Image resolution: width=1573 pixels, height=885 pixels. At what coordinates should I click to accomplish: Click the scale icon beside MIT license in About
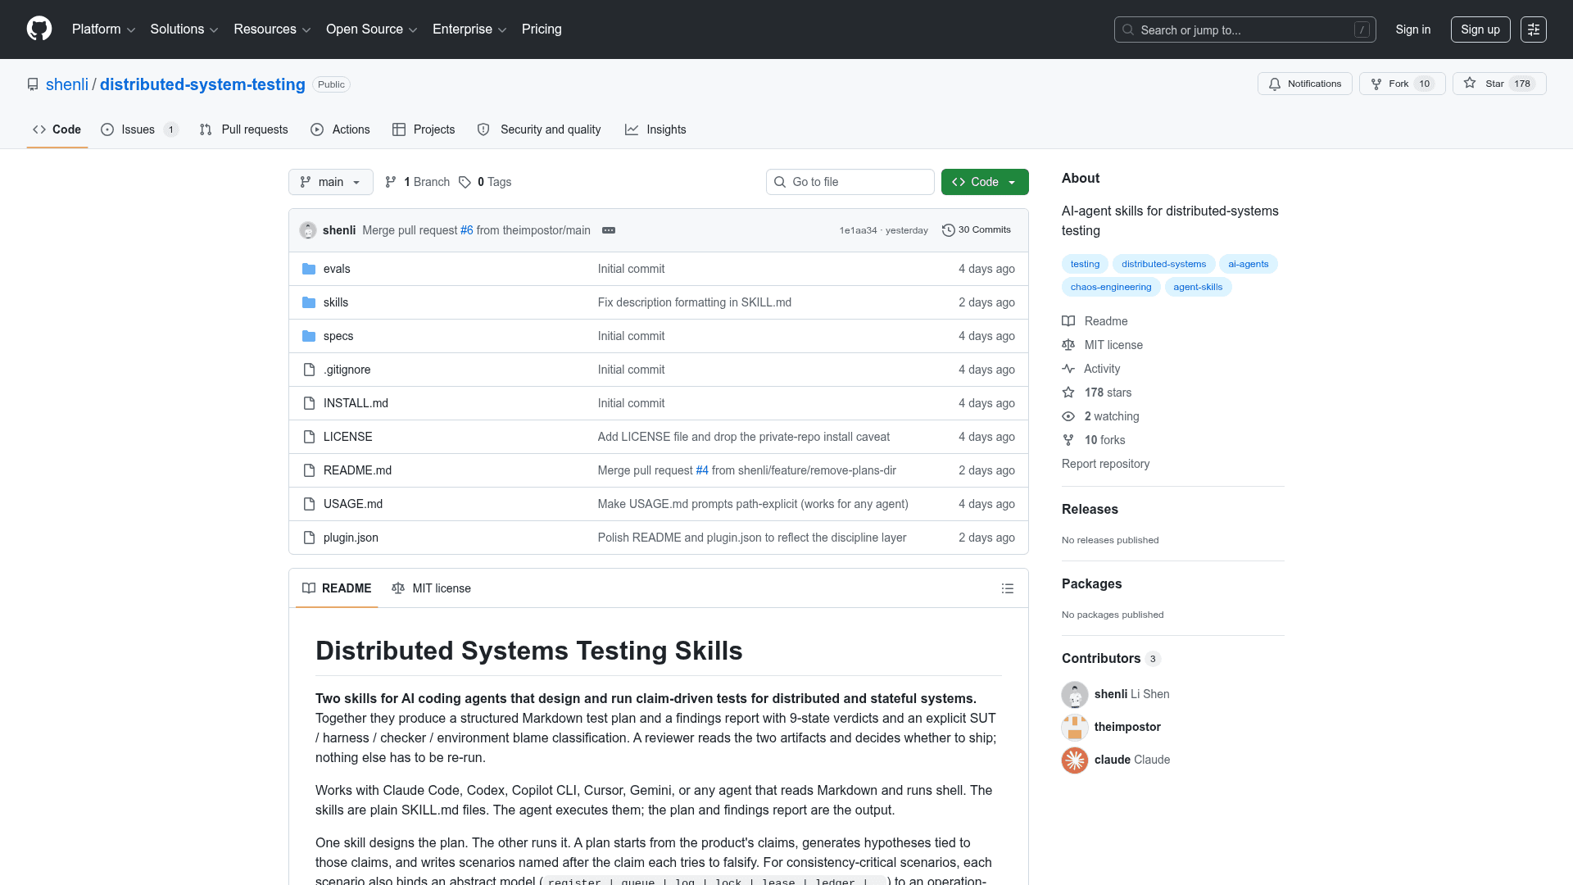(1068, 345)
